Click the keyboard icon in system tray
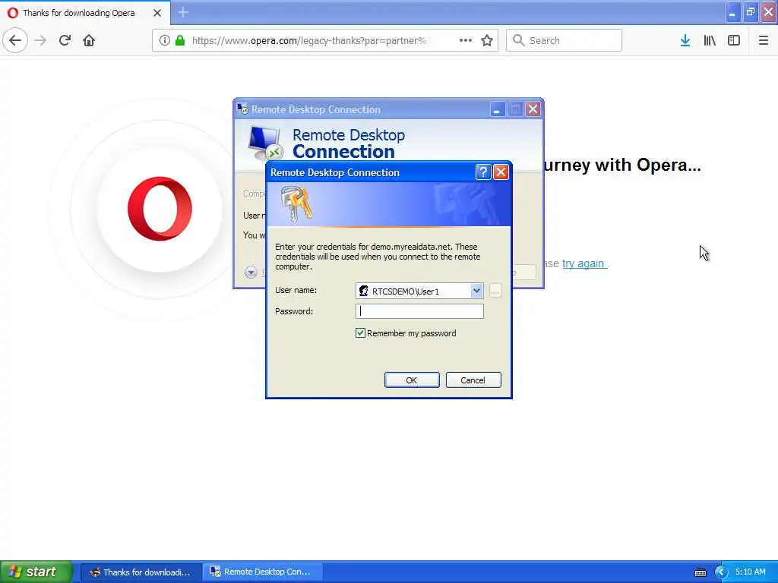 pyautogui.click(x=701, y=572)
